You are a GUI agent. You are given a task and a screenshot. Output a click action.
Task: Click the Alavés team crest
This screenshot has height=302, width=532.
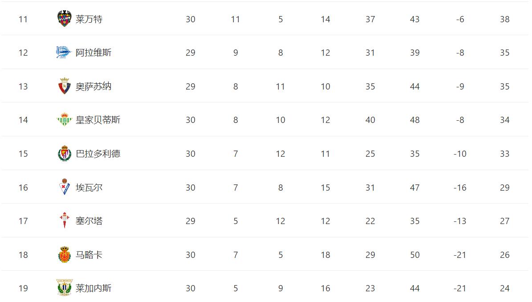tap(64, 53)
